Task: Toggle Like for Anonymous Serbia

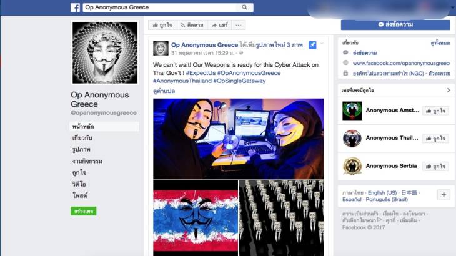Action: (x=435, y=166)
